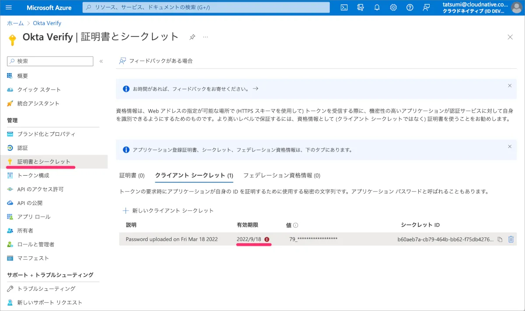Open the settings gear in header
This screenshot has width=525, height=311.
click(393, 7)
